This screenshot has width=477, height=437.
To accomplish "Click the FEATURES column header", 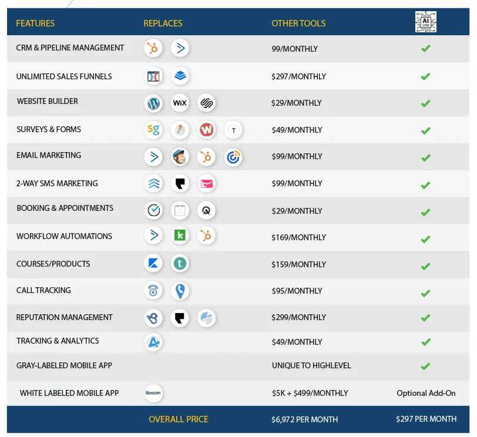I will 35,23.
